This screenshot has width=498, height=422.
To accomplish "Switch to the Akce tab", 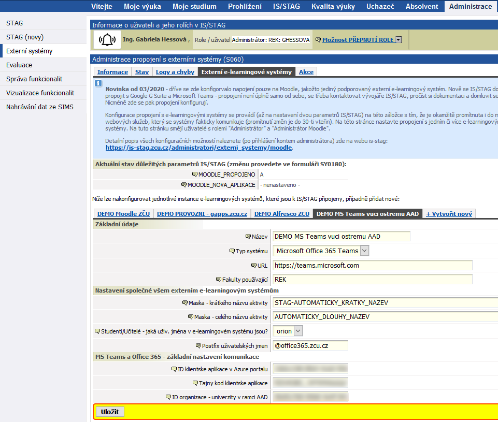I will [x=306, y=72].
